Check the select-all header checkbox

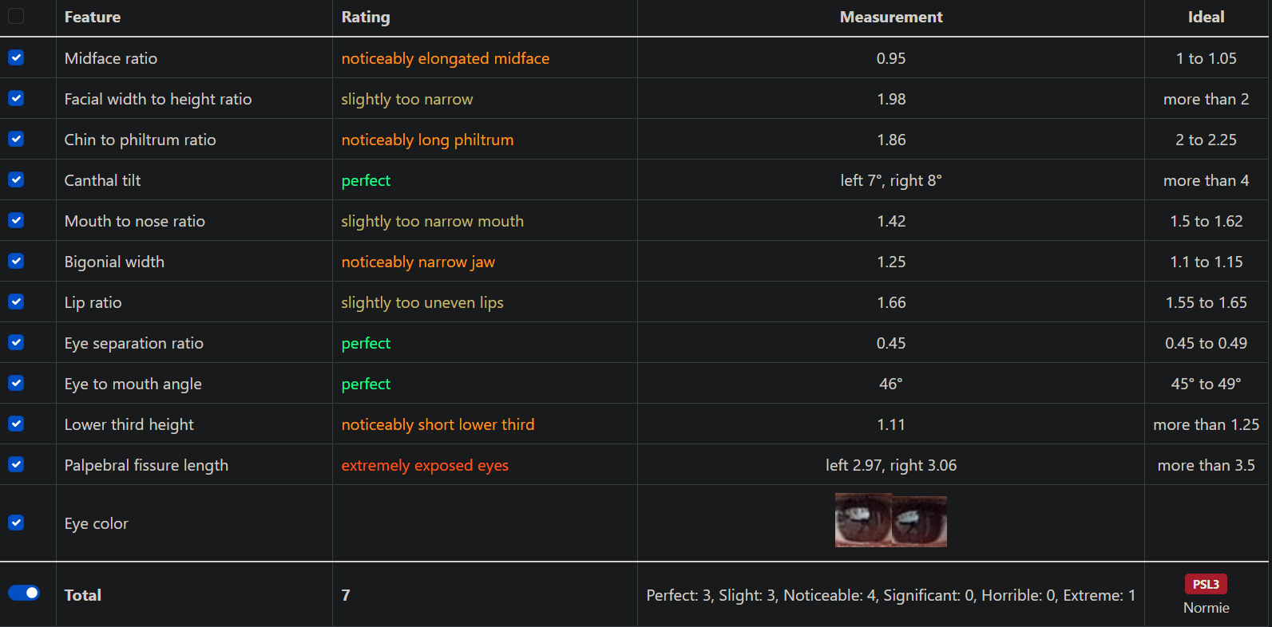tap(16, 16)
